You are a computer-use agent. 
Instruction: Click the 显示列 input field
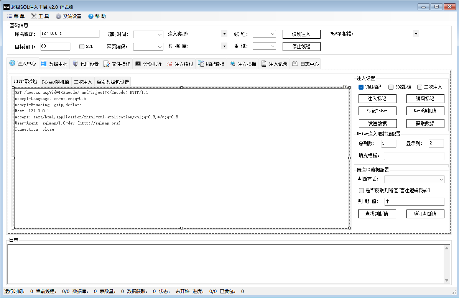pos(436,143)
